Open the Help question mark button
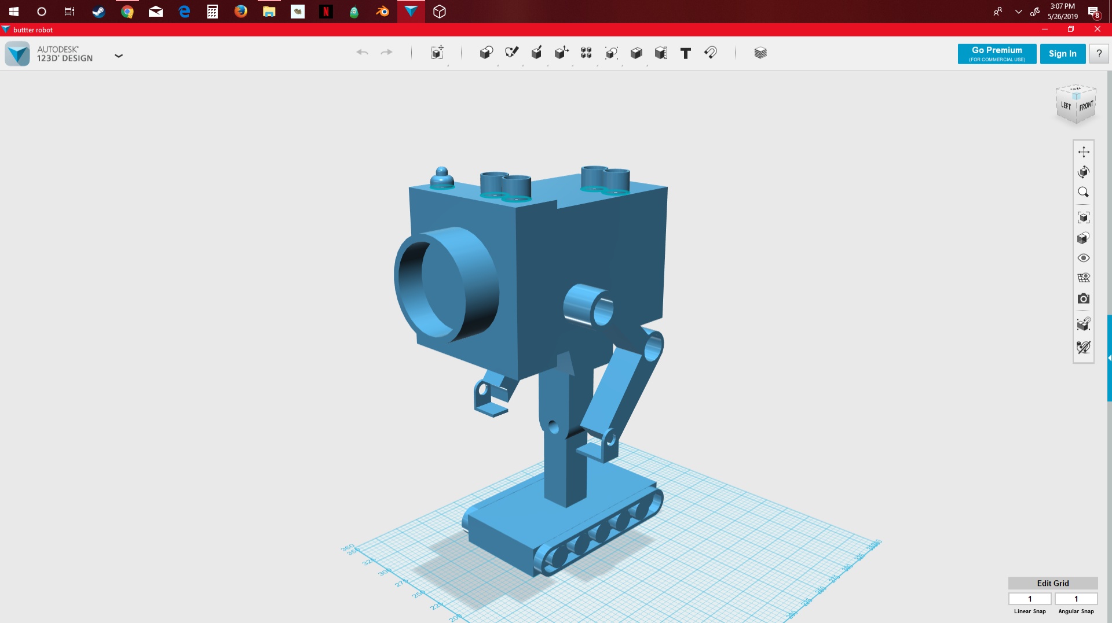 [x=1099, y=54]
